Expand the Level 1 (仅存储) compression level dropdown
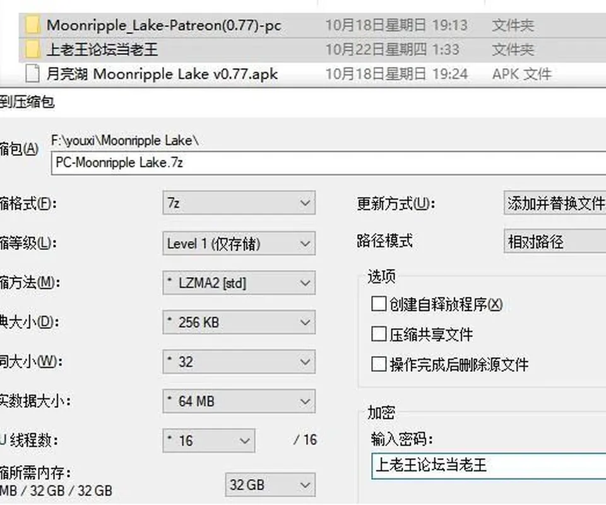 tap(239, 244)
